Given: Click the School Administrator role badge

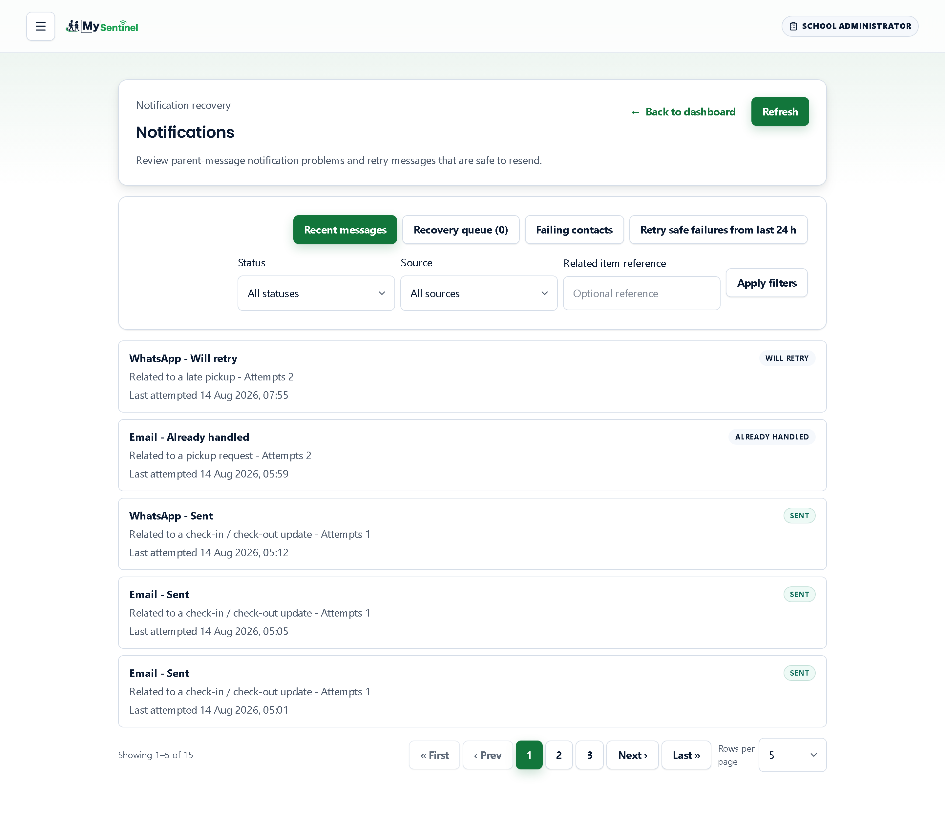Looking at the screenshot, I should point(850,27).
